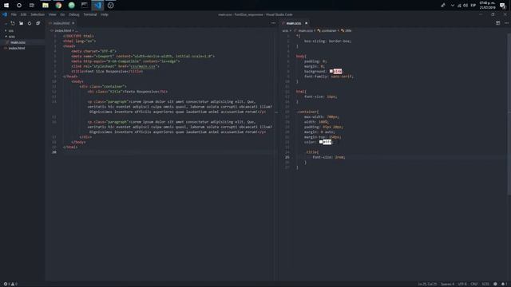Click the ESP input language indicator

[473, 6]
